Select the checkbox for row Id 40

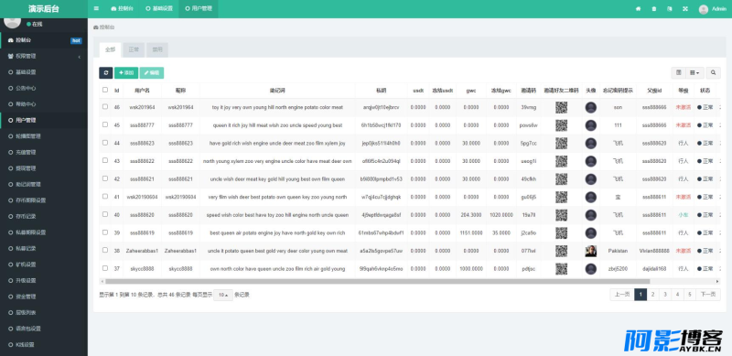click(x=105, y=214)
